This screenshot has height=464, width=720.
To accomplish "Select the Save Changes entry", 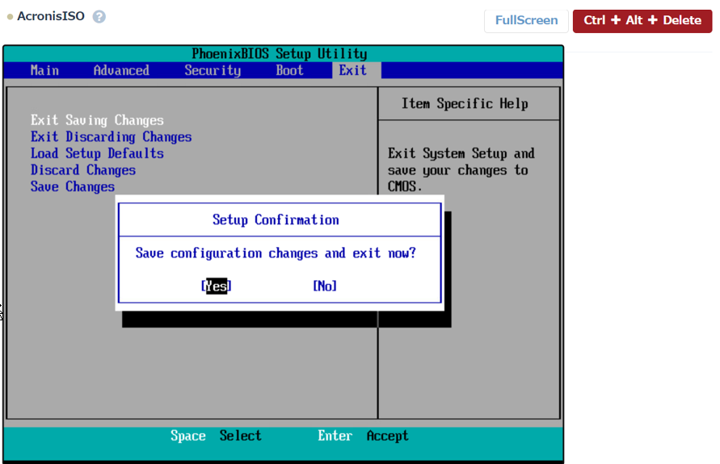I will [x=73, y=187].
